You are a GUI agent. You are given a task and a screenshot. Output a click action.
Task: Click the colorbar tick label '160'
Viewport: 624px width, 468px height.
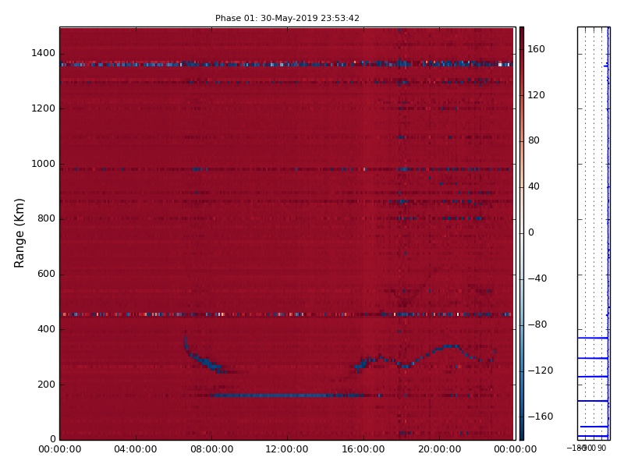click(x=536, y=49)
